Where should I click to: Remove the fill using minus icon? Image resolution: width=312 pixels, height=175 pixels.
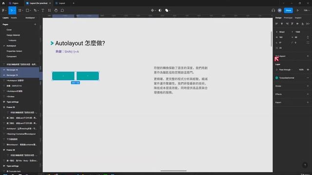point(308,78)
